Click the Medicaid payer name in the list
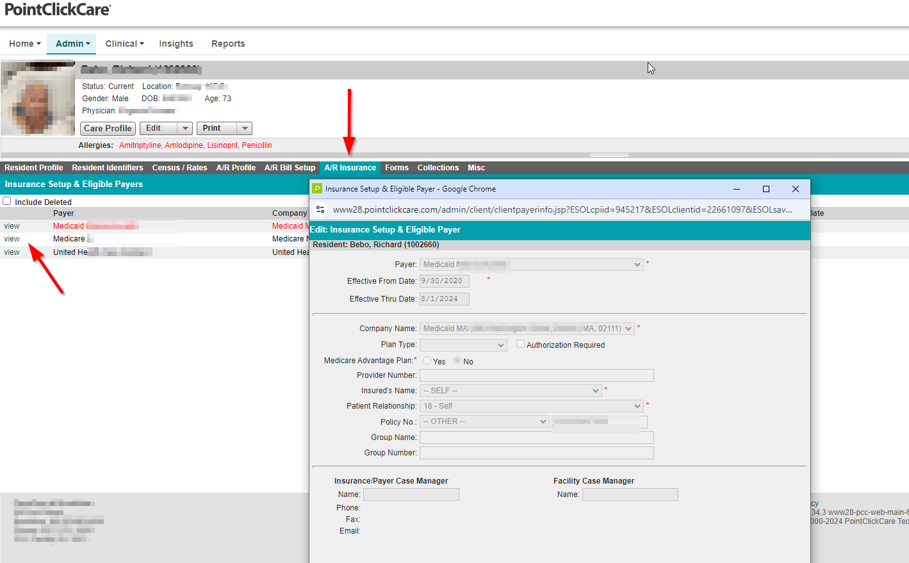The width and height of the screenshot is (909, 563). (x=95, y=226)
